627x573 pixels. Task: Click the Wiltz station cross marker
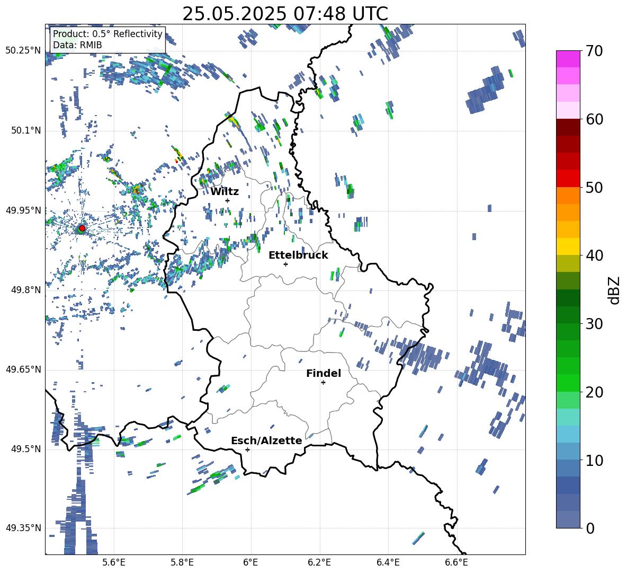click(228, 200)
